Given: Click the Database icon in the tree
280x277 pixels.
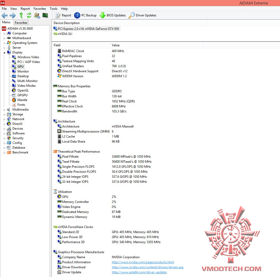Looking at the screenshot, I should pyautogui.click(x=9, y=148).
